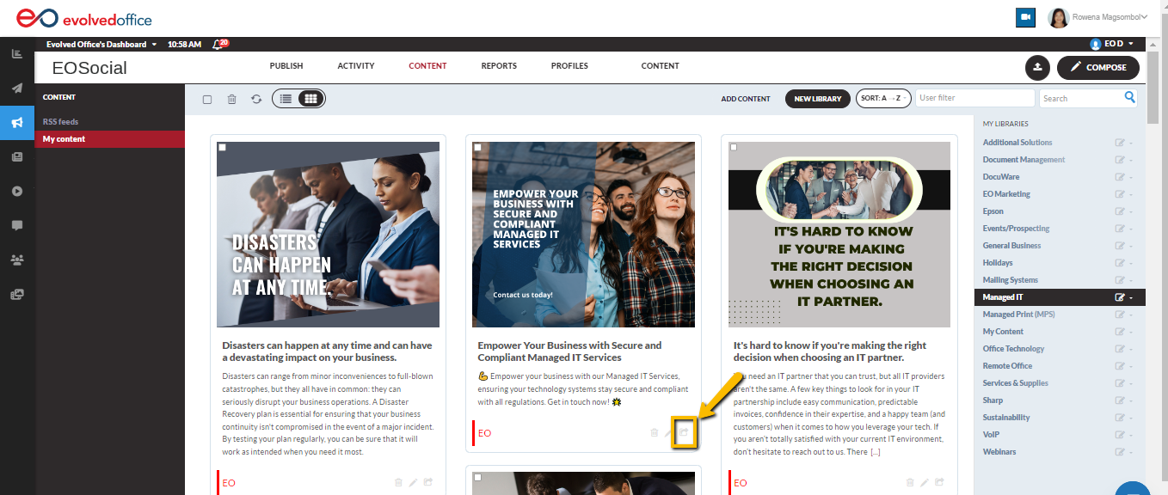
Task: Open the megaphone content section in sidebar
Action: [x=17, y=122]
